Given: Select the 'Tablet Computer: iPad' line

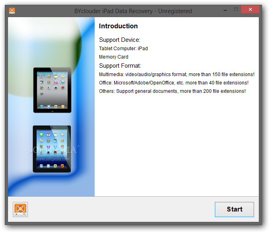Looking at the screenshot, I should pos(123,49).
